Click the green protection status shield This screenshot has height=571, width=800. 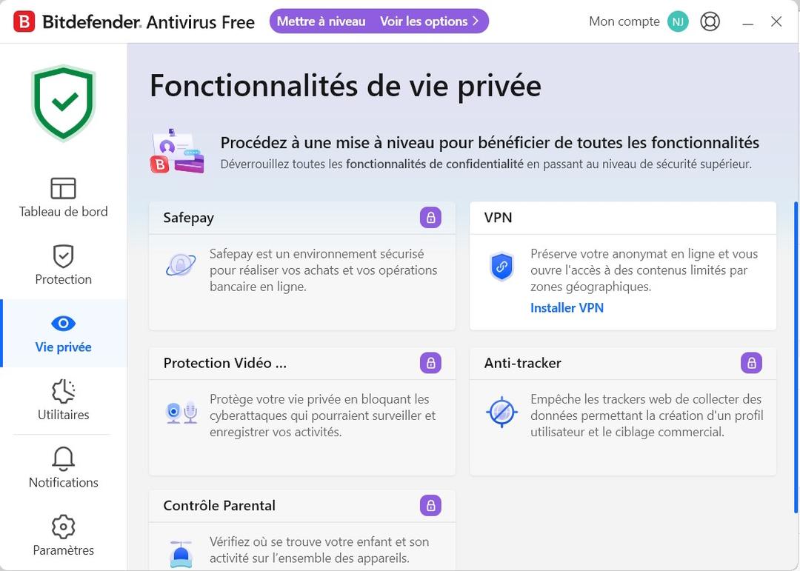pyautogui.click(x=63, y=101)
